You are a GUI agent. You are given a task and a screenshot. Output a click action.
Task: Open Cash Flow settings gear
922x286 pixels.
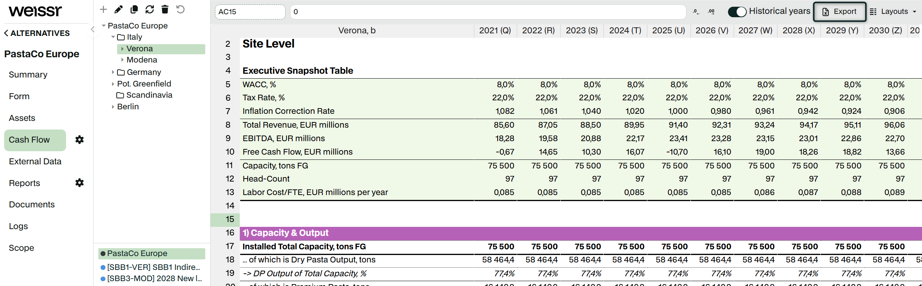pyautogui.click(x=79, y=140)
